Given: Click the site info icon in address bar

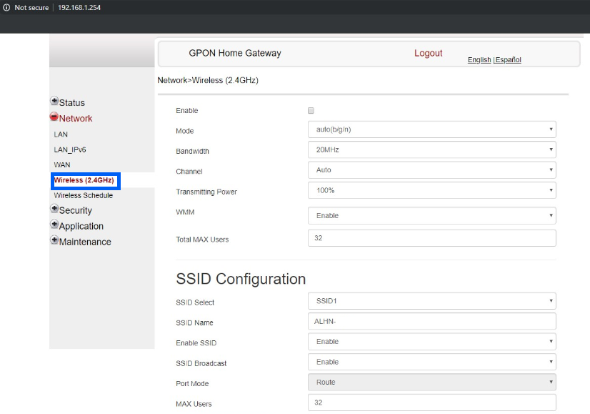Looking at the screenshot, I should 6,8.
